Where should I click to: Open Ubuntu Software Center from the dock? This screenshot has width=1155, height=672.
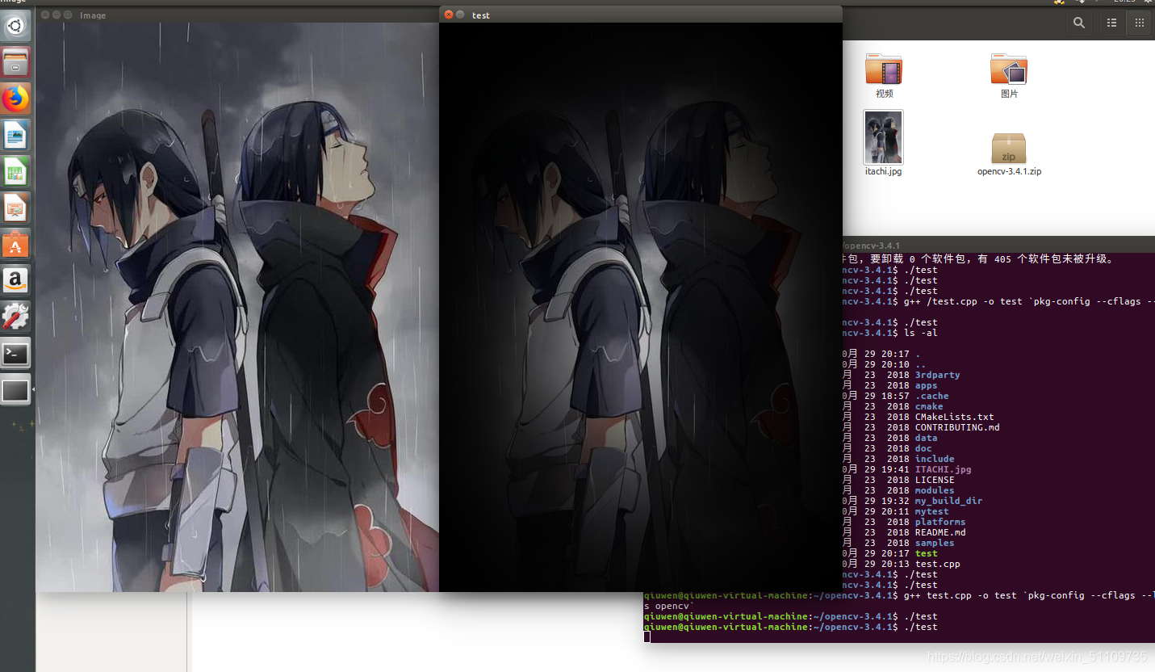[x=15, y=244]
